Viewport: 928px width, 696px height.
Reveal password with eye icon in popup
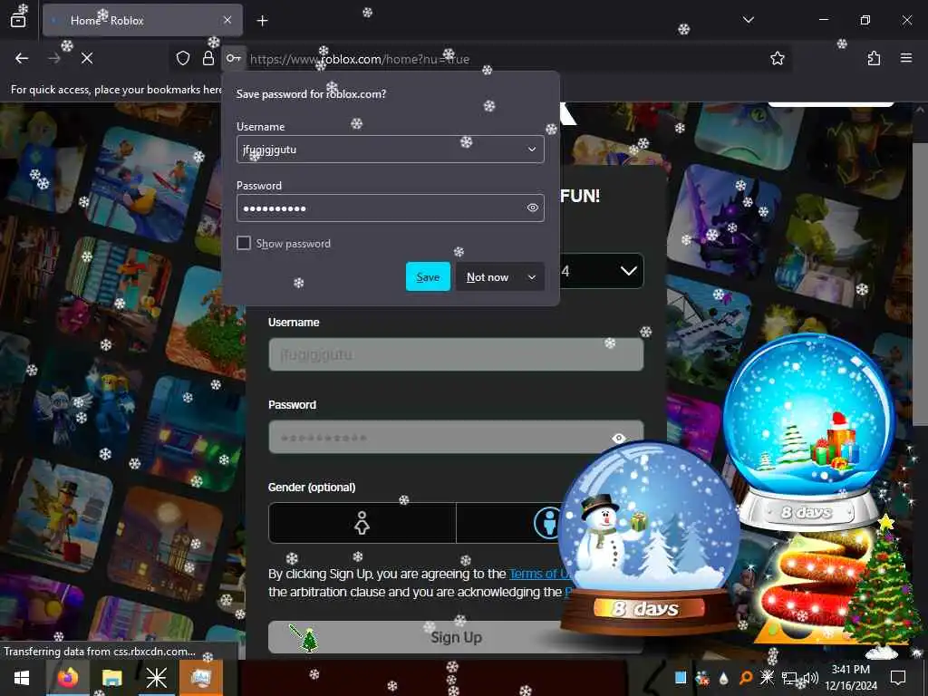[x=532, y=208]
